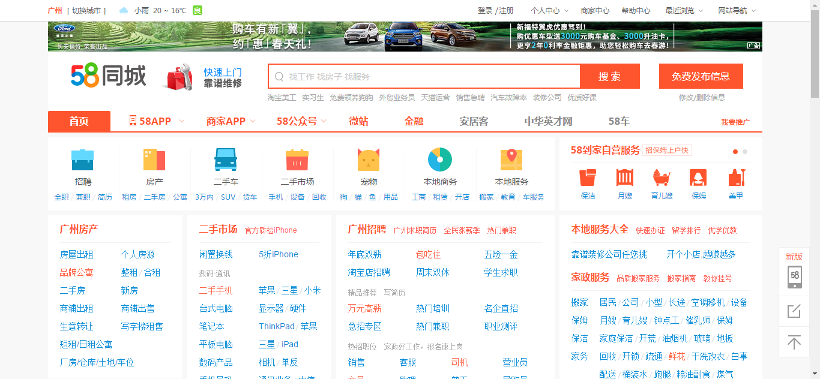Click the back-to-top arrow icon
This screenshot has width=820, height=379.
click(794, 342)
